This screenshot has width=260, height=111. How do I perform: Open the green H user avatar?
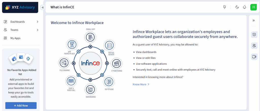click(x=253, y=7)
